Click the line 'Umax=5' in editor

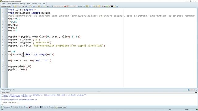[12, 31]
